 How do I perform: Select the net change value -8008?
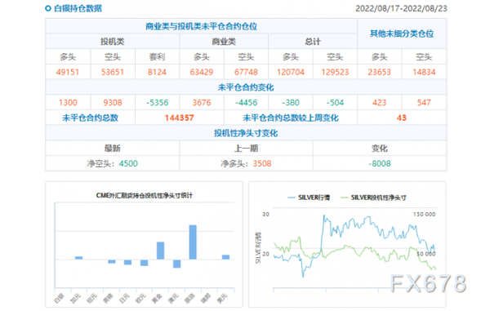coord(380,163)
